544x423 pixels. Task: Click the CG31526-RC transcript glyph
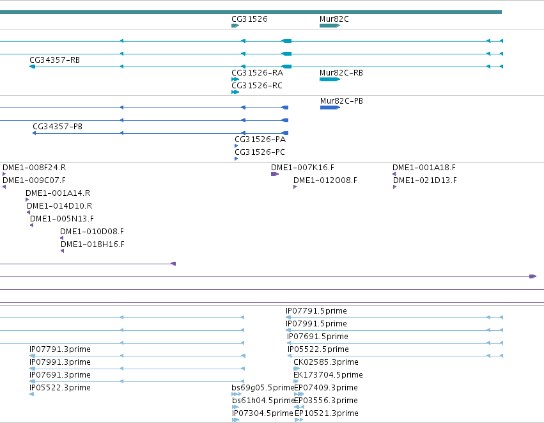(x=235, y=92)
